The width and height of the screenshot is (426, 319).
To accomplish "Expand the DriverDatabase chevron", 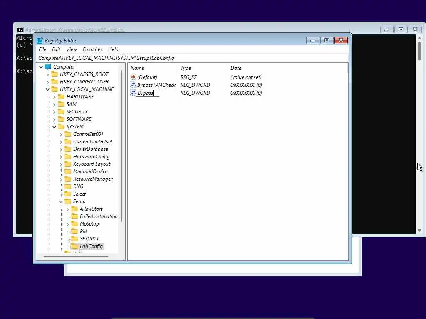I will 61,149.
